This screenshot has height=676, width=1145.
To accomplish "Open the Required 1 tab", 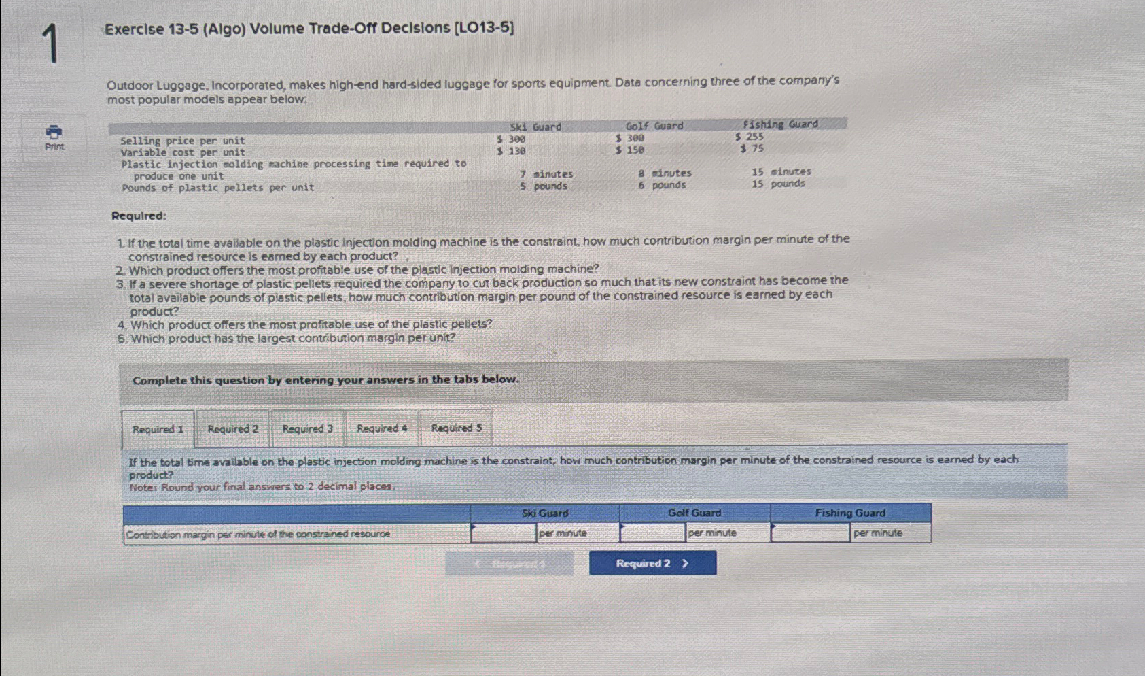I will pyautogui.click(x=158, y=429).
